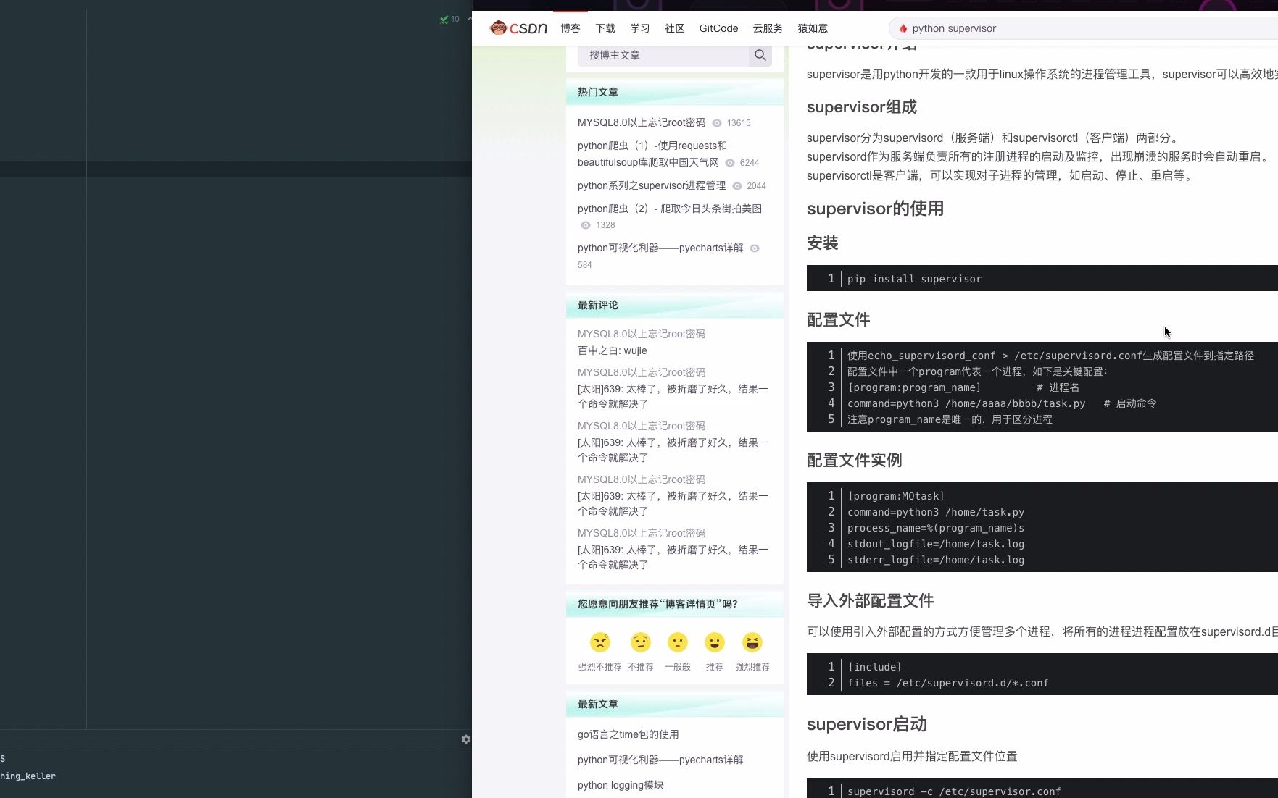Click the first MYSQL8.0 link under 最新评论

pyautogui.click(x=642, y=334)
